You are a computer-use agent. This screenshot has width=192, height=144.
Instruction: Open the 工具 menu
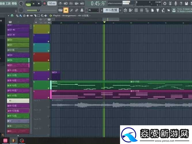coord(8,3)
